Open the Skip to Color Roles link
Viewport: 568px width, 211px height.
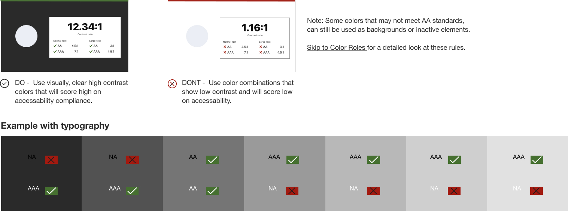click(337, 48)
